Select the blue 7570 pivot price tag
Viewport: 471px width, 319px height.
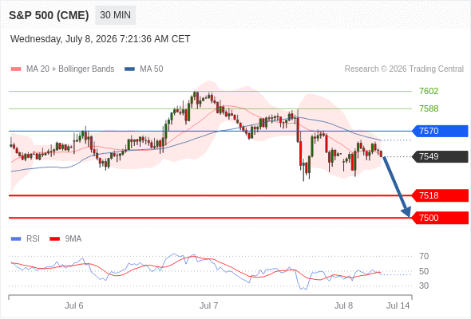(x=440, y=131)
